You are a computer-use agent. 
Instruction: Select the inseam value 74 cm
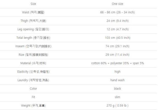pyautogui.click(x=117, y=46)
